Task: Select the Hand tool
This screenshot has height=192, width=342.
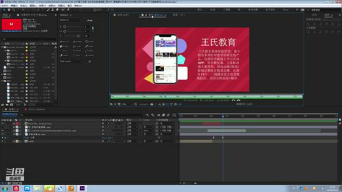Action: click(9, 10)
